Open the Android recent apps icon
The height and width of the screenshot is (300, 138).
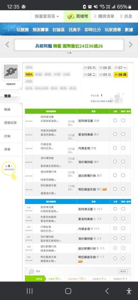coord(30,291)
